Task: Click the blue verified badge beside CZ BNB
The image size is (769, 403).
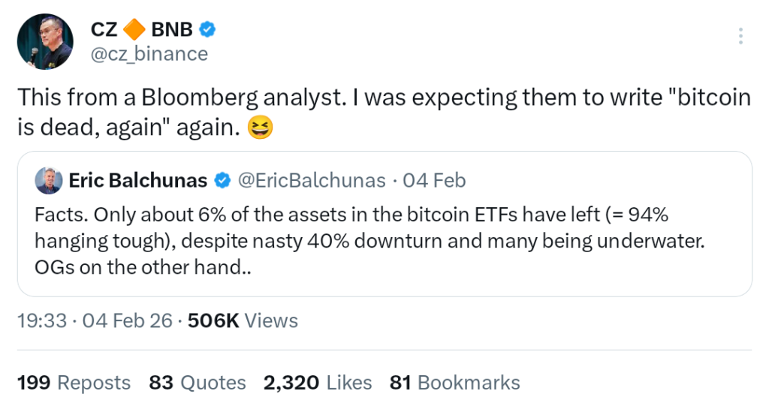Action: pyautogui.click(x=208, y=30)
